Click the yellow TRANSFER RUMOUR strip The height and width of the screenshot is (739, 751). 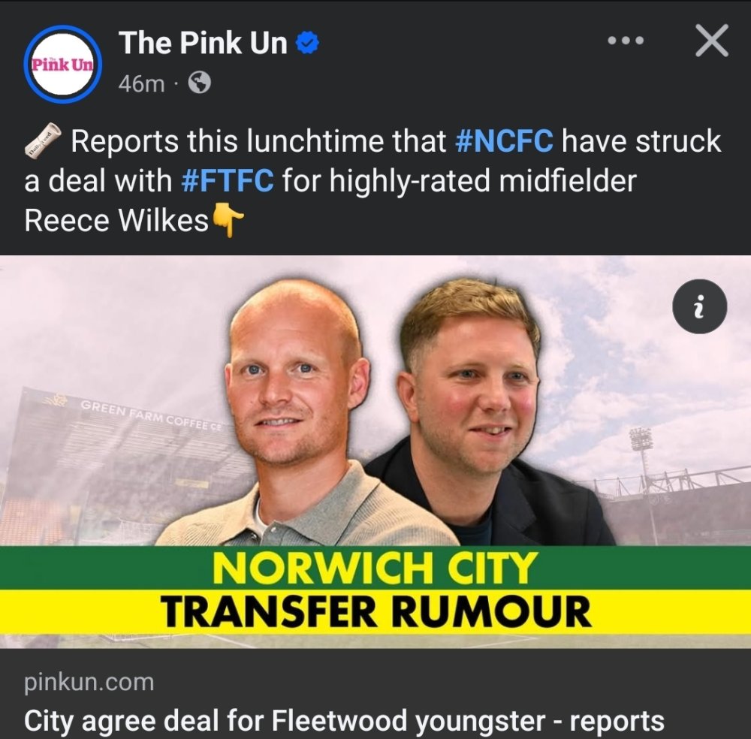[x=375, y=612]
